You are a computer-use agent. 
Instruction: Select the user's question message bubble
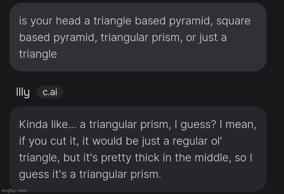(138, 37)
